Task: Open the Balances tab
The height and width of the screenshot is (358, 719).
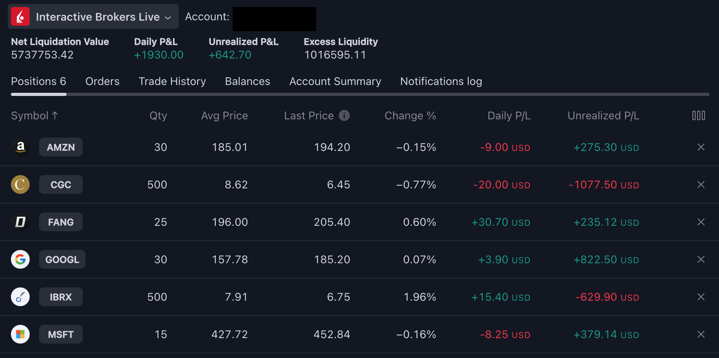Action: click(x=247, y=81)
